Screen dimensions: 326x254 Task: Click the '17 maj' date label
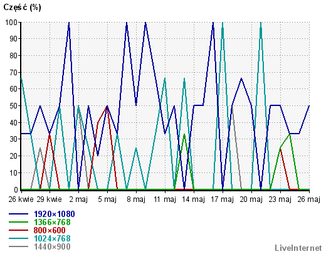[x=223, y=199]
